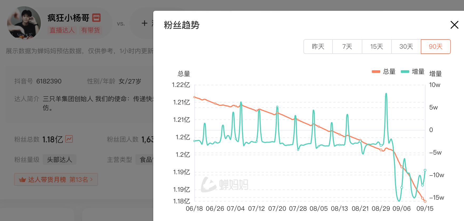Viewport: 464px width, 221px height.
Task: Show the 30天 trend
Action: tap(406, 47)
